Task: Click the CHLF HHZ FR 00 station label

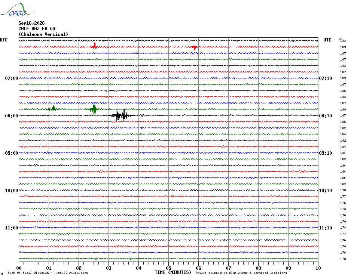Action: coord(37,29)
